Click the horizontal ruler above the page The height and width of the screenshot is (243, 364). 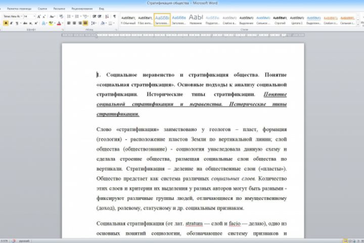(x=183, y=35)
